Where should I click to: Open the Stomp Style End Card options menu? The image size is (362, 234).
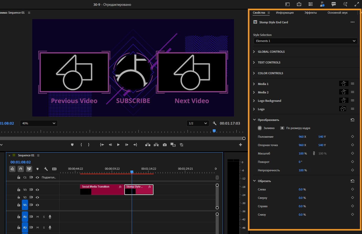pos(352,22)
